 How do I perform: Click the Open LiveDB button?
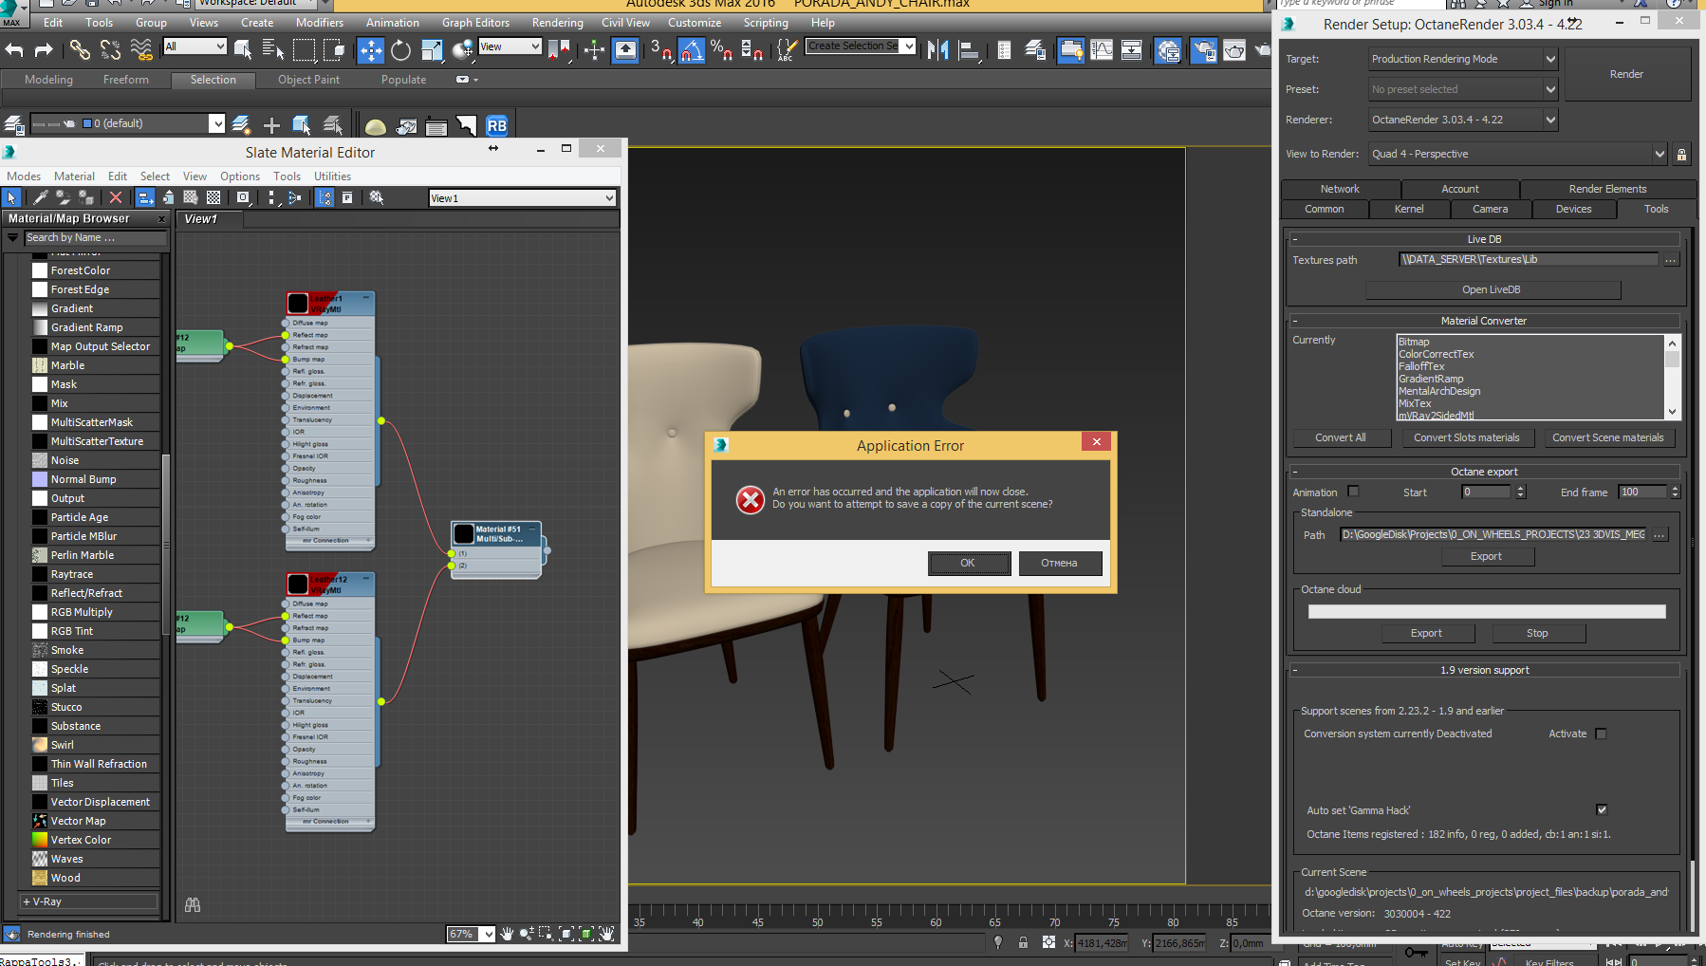1492,289
